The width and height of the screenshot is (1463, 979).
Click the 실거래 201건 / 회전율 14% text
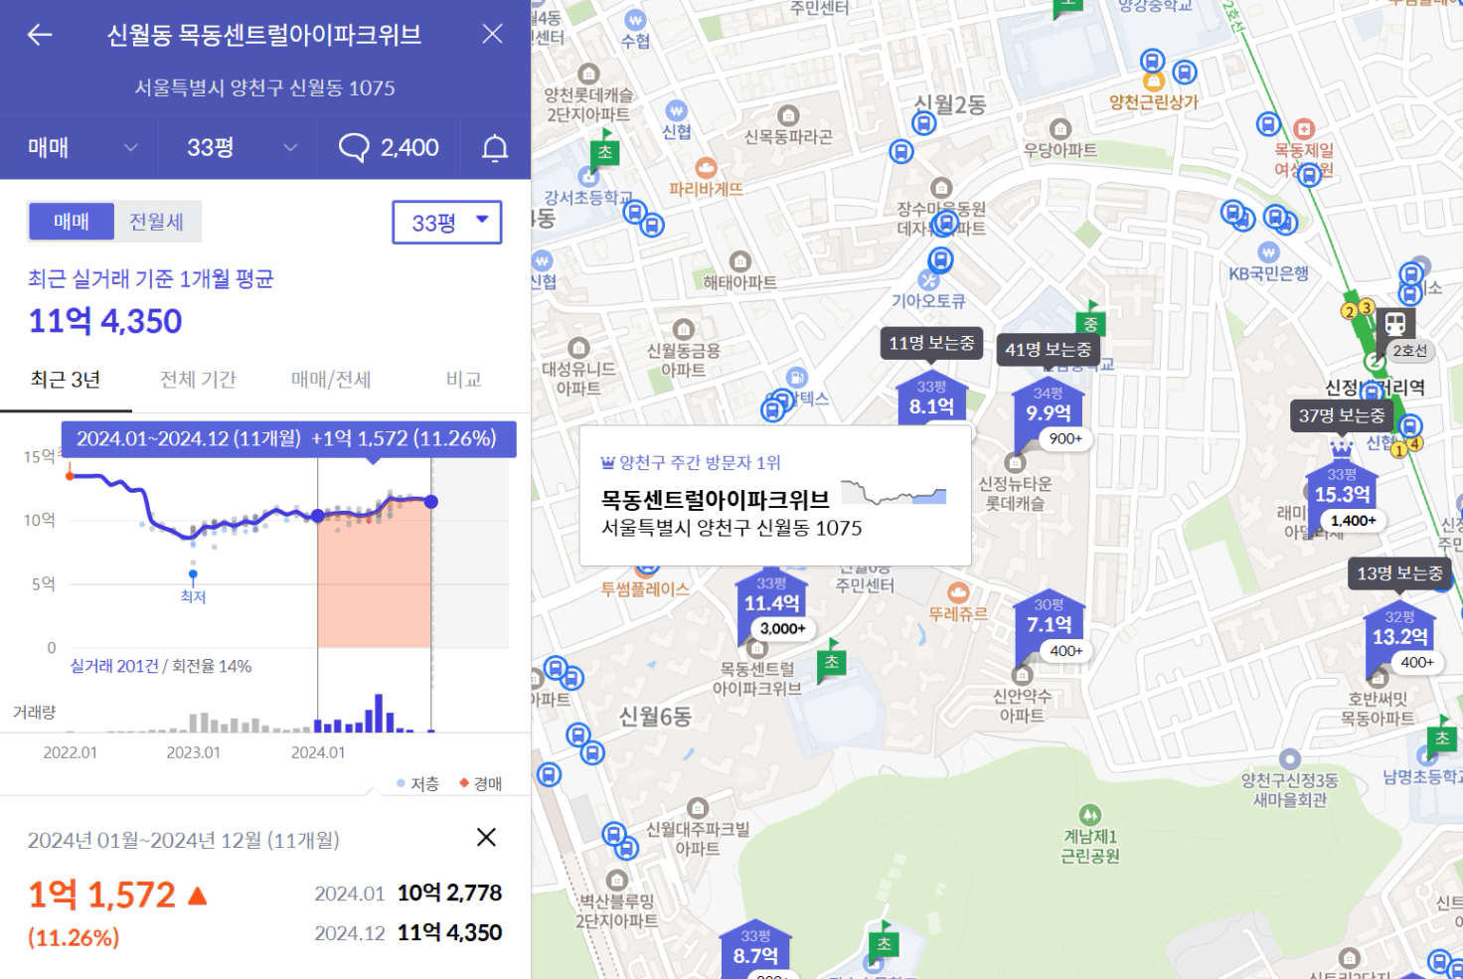tap(160, 666)
